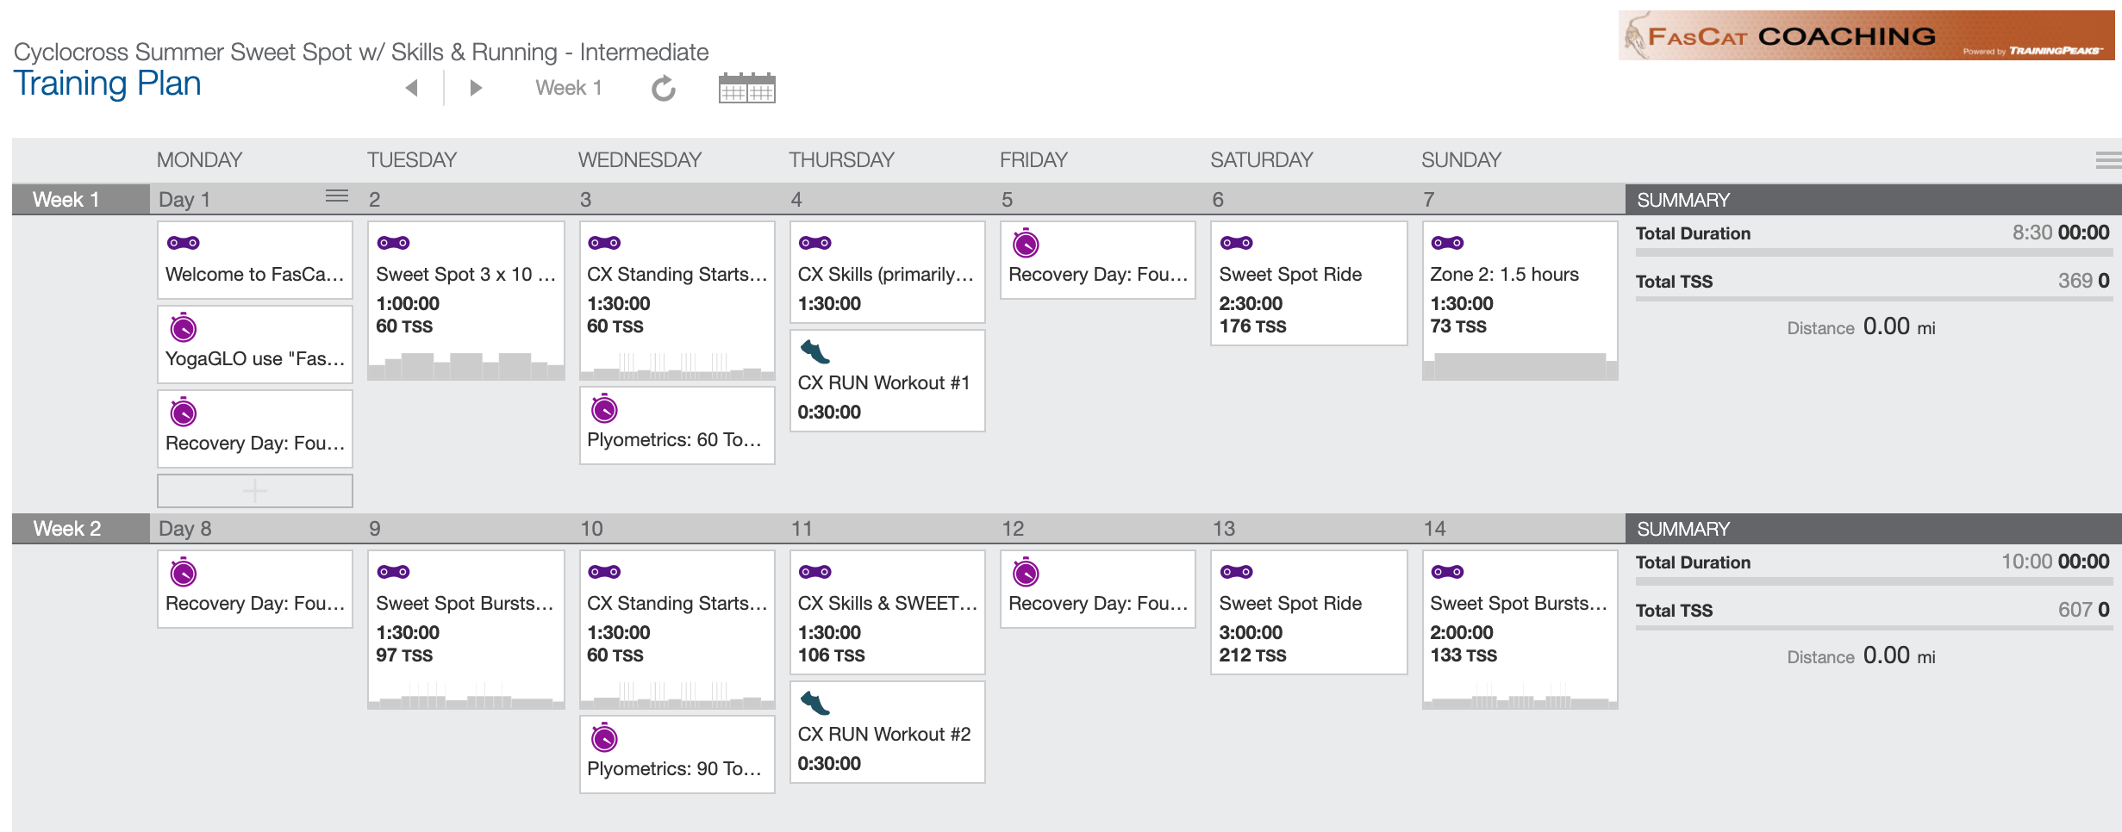This screenshot has width=2122, height=832.
Task: Click bike chain icon on Sweet Spot 3 x 10
Action: pos(394,243)
